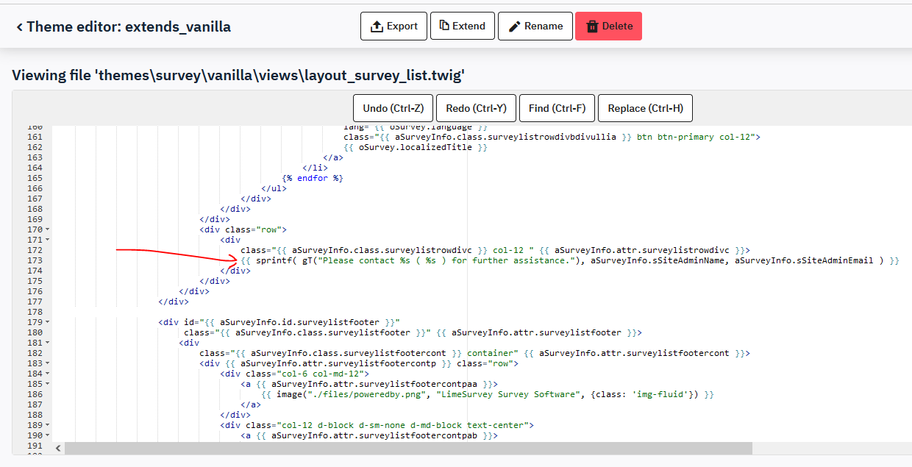This screenshot has height=467, width=912.
Task: Toggle the fold arrow at line 181
Action: click(x=47, y=343)
